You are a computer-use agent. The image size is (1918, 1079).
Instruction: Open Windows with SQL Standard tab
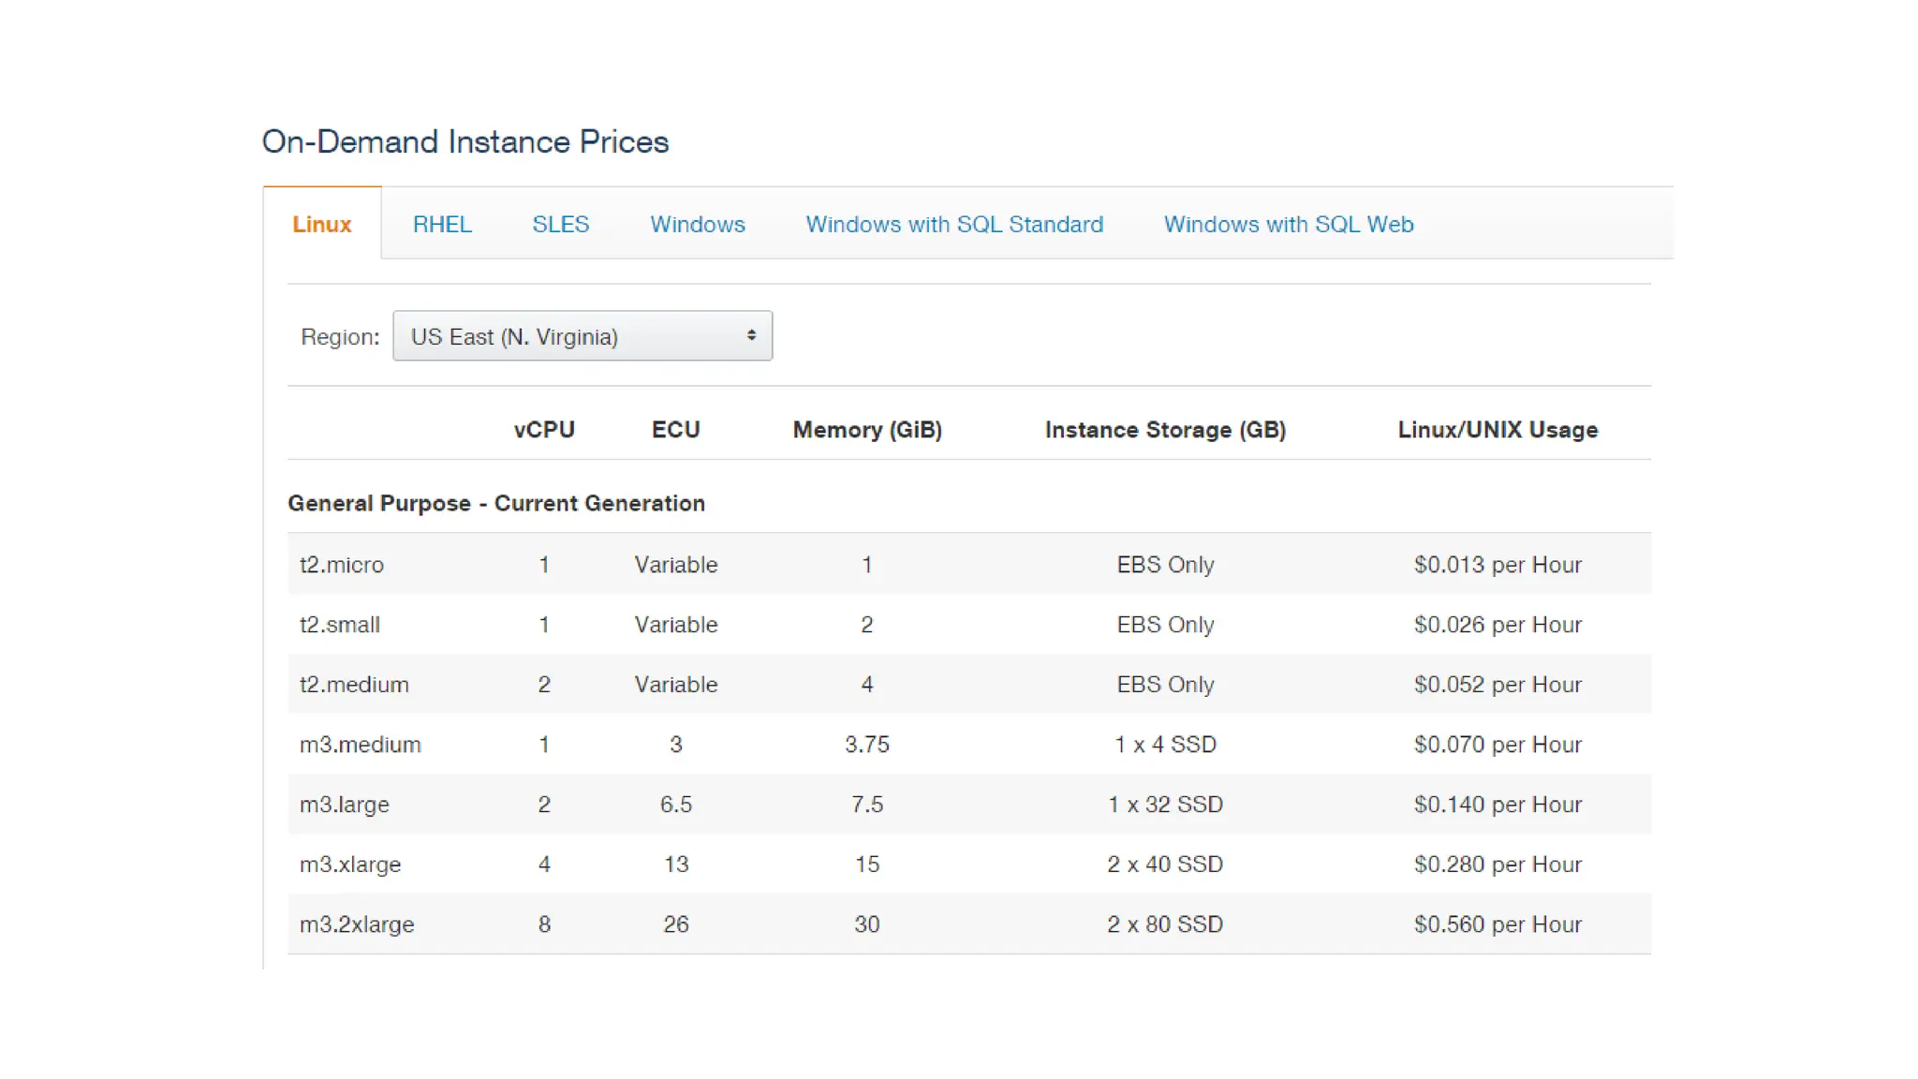point(954,225)
